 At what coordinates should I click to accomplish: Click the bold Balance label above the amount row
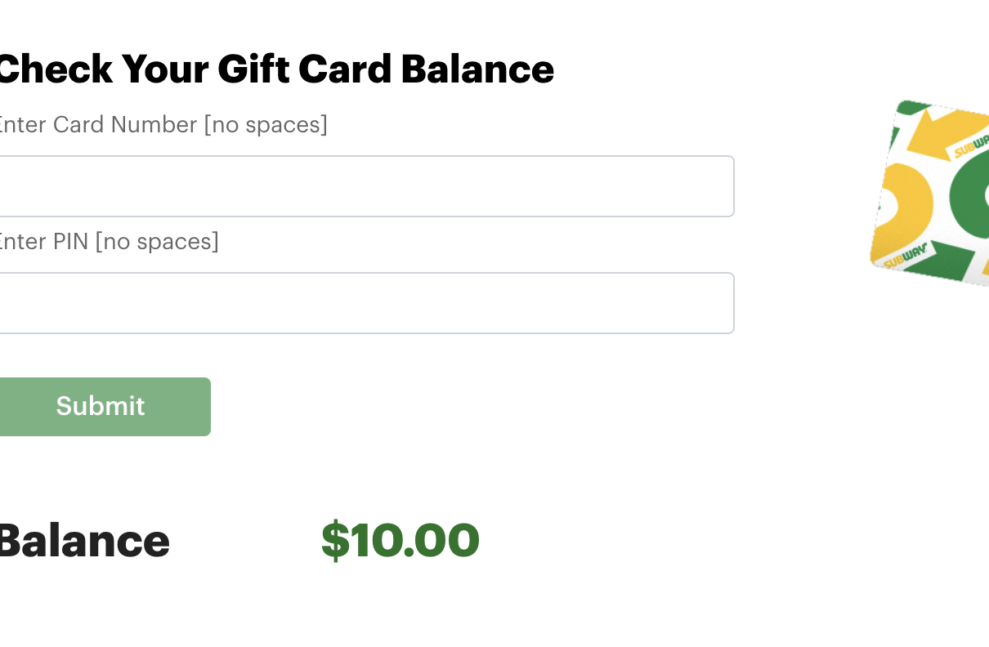click(x=83, y=541)
